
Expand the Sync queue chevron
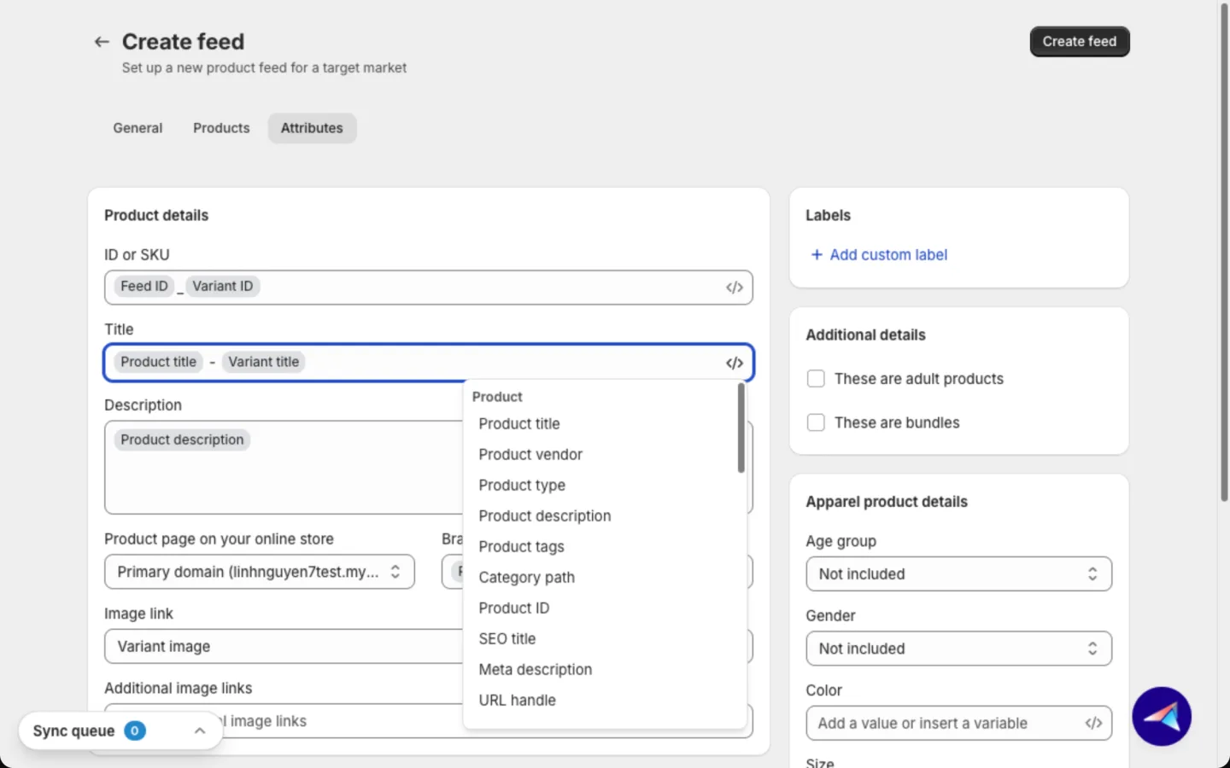(x=200, y=731)
